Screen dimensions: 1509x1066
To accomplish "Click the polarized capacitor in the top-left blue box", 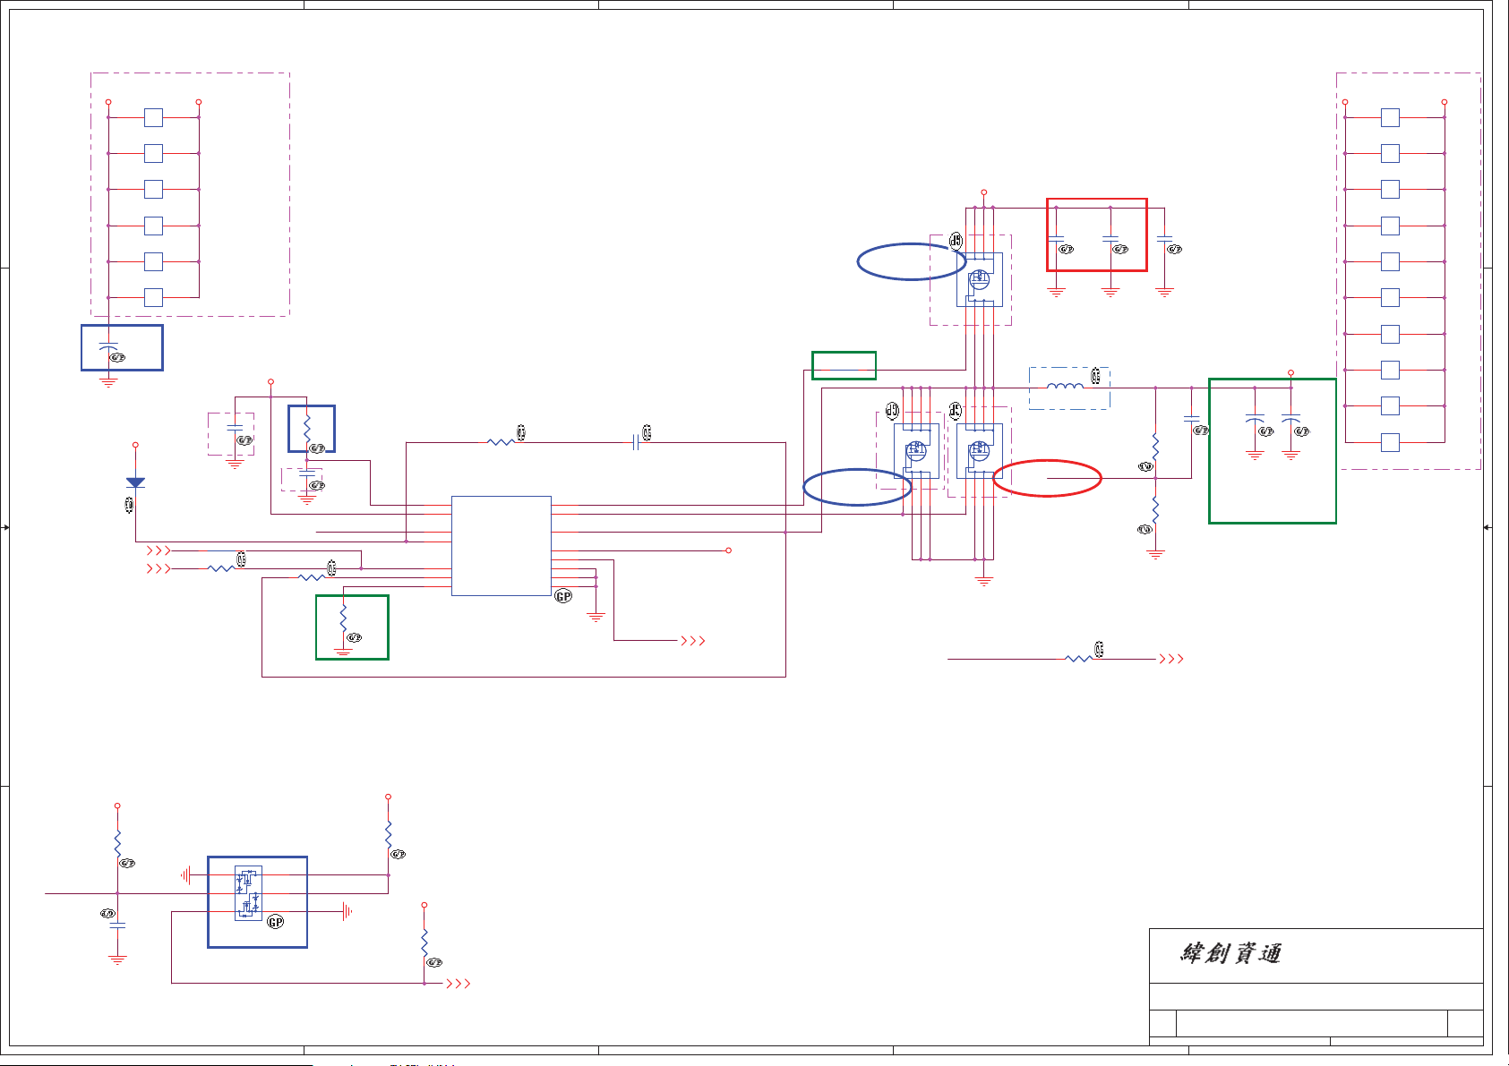I will pos(108,347).
